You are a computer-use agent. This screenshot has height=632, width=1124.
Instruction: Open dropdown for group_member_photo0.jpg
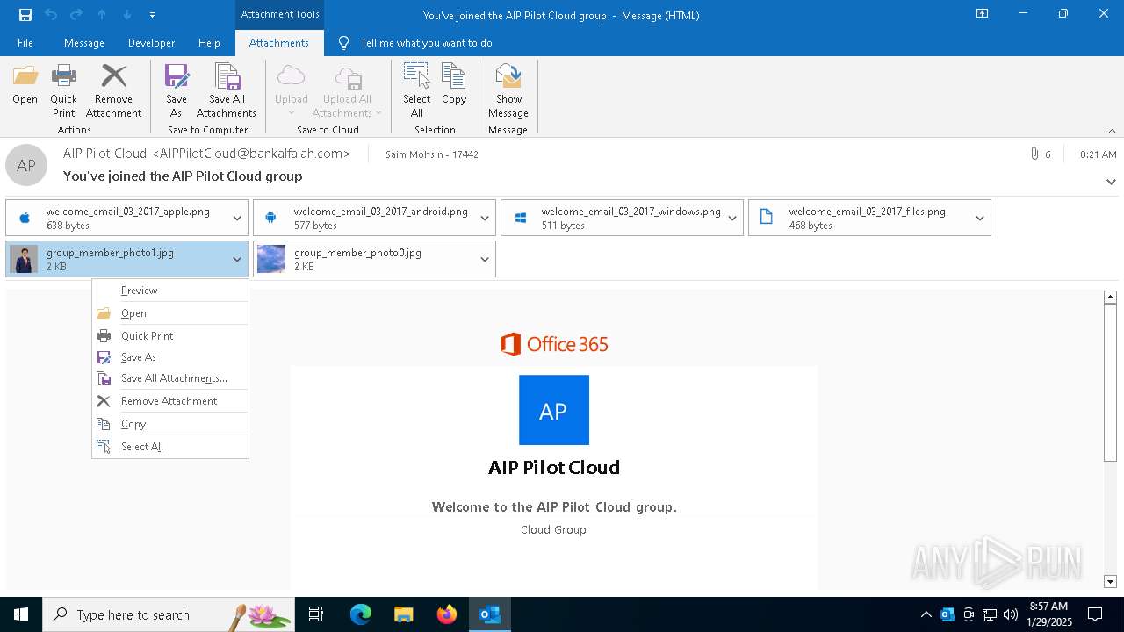point(485,259)
